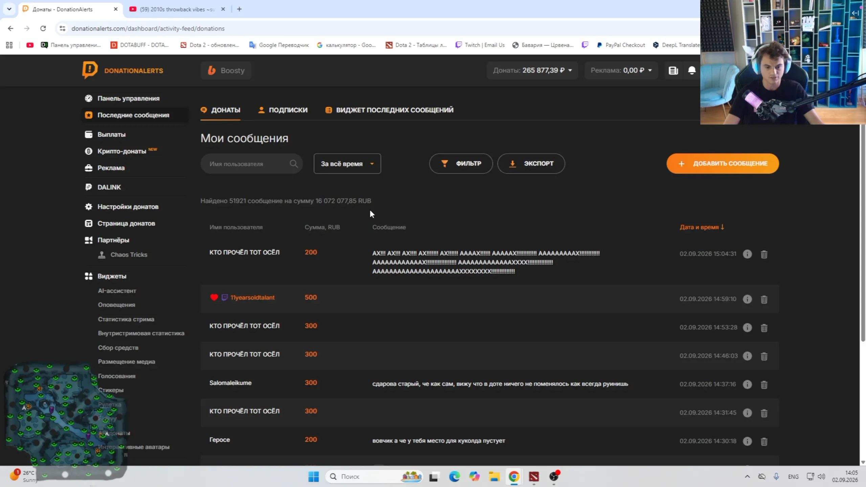Open the tab search dropdown arrow

coord(9,9)
